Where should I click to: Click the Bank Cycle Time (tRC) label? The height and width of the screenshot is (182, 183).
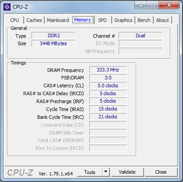coord(60,117)
